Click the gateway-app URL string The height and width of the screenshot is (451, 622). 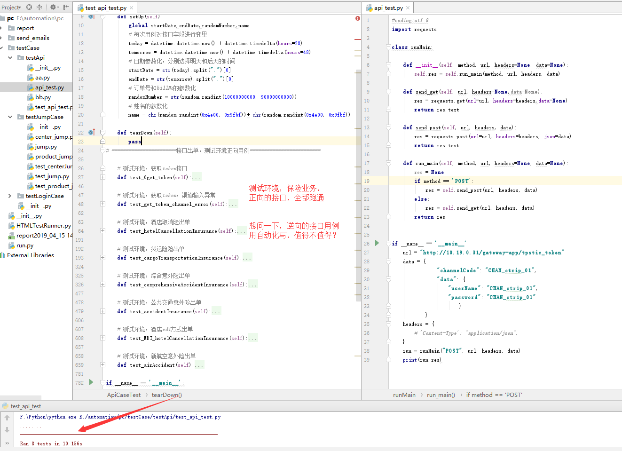(x=492, y=253)
